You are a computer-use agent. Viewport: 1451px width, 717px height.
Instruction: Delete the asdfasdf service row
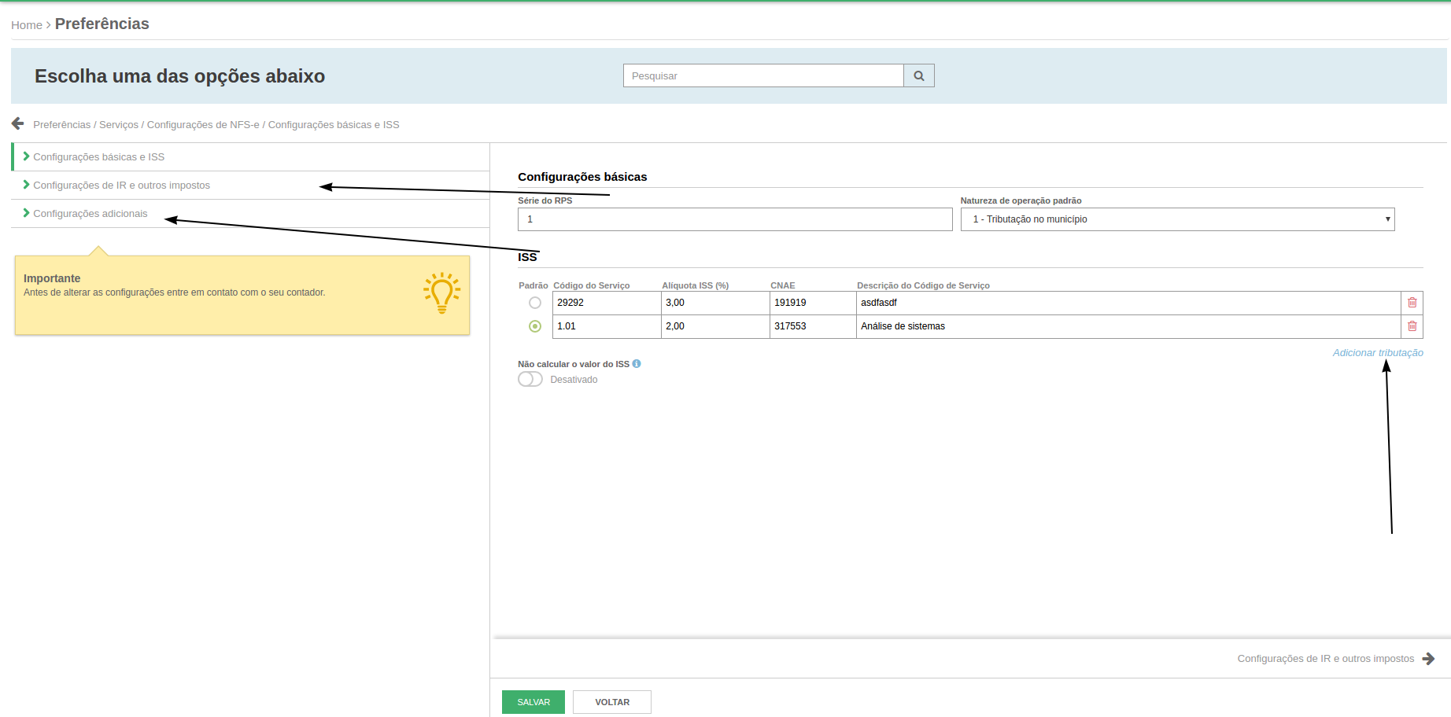[x=1412, y=303]
